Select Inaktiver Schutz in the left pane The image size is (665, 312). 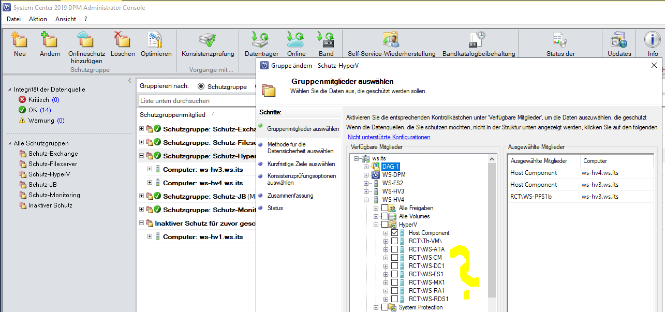(46, 205)
